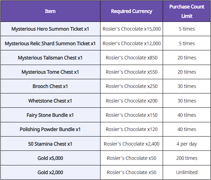Viewport: 211px width, 180px height.
Task: Click the Required Currency column header
Action: point(131,11)
